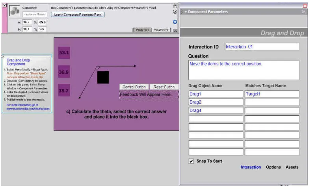Toggle the Snap To Start checkbox
This screenshot has width=309, height=189.
tap(191, 161)
